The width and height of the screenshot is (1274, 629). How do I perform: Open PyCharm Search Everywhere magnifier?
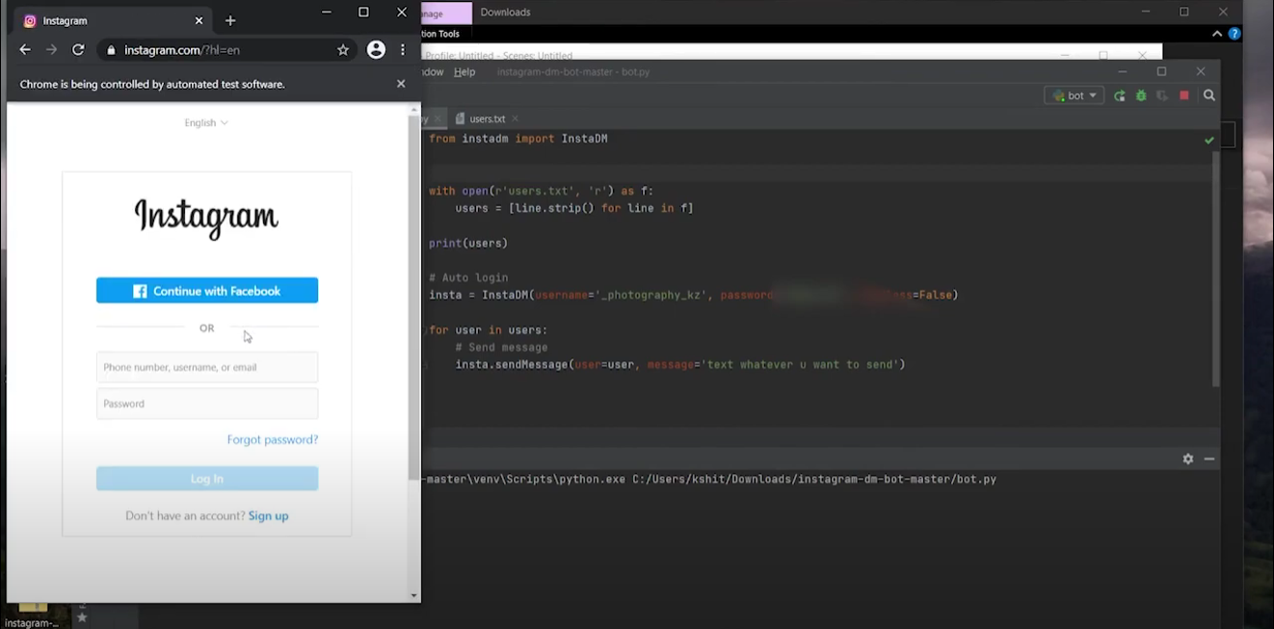coord(1209,95)
